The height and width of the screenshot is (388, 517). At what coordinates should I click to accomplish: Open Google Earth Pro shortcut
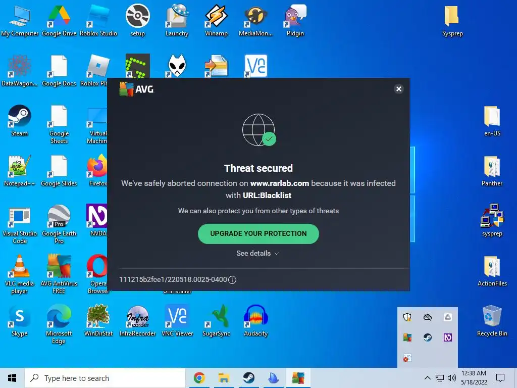click(x=59, y=224)
